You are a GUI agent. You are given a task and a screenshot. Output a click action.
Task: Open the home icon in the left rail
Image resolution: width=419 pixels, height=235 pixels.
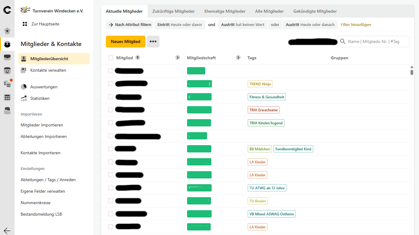click(x=7, y=31)
